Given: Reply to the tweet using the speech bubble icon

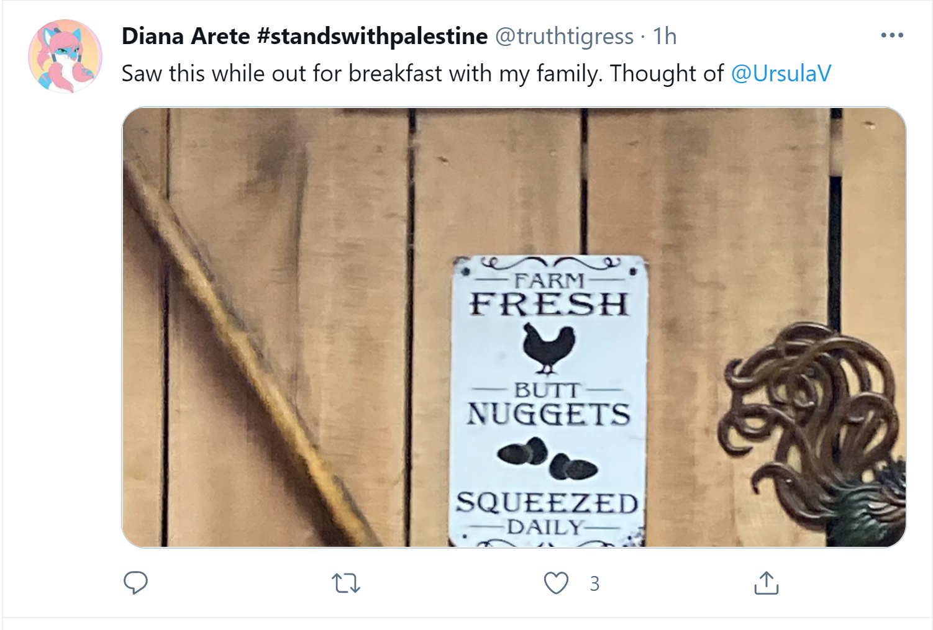Looking at the screenshot, I should [x=135, y=583].
